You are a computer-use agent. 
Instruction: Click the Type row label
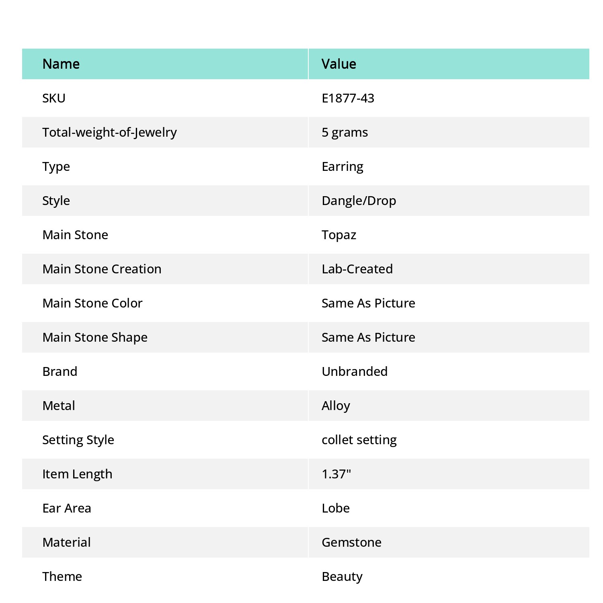[56, 166]
